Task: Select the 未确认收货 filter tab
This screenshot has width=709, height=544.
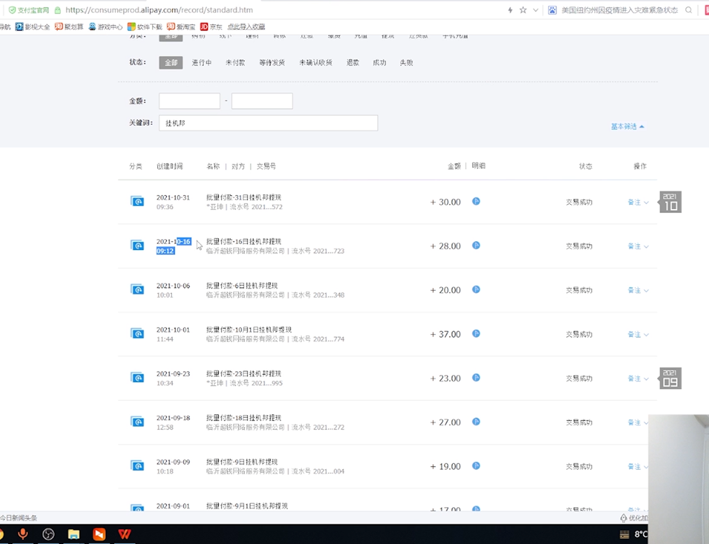Action: point(315,62)
